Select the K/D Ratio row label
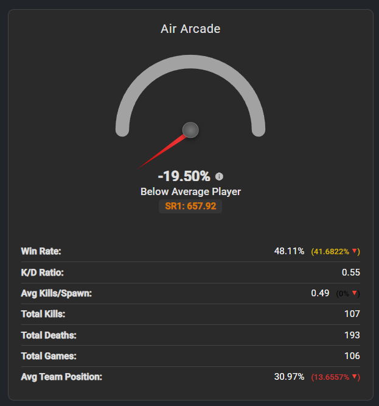The image size is (379, 406). point(41,272)
